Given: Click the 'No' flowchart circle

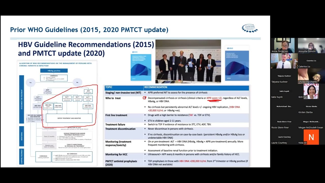Looking at the screenshot, I should tap(77, 83).
